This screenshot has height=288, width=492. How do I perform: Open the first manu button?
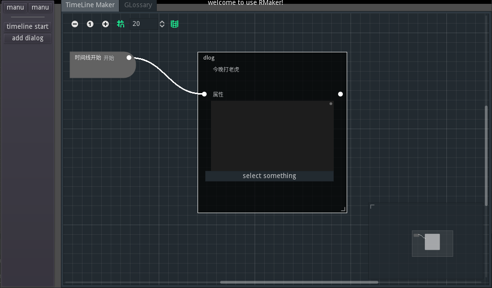(x=15, y=7)
